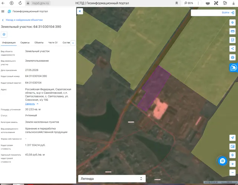Open the Части ЗУ tab
The image size is (238, 185).
tap(53, 43)
